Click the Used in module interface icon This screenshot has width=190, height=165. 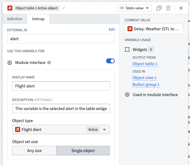(x=127, y=95)
